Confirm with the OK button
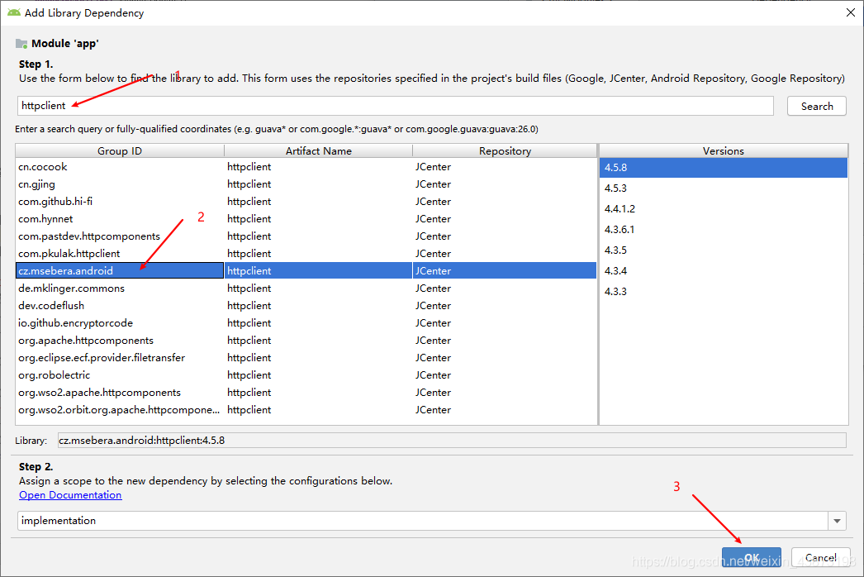The width and height of the screenshot is (864, 577). click(x=751, y=557)
